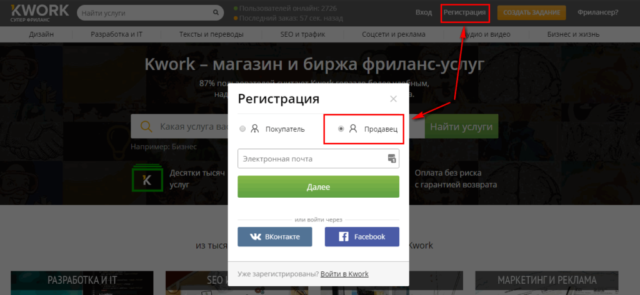The width and height of the screenshot is (640, 295).
Task: Open the Тексты и переводы menu
Action: (x=211, y=35)
